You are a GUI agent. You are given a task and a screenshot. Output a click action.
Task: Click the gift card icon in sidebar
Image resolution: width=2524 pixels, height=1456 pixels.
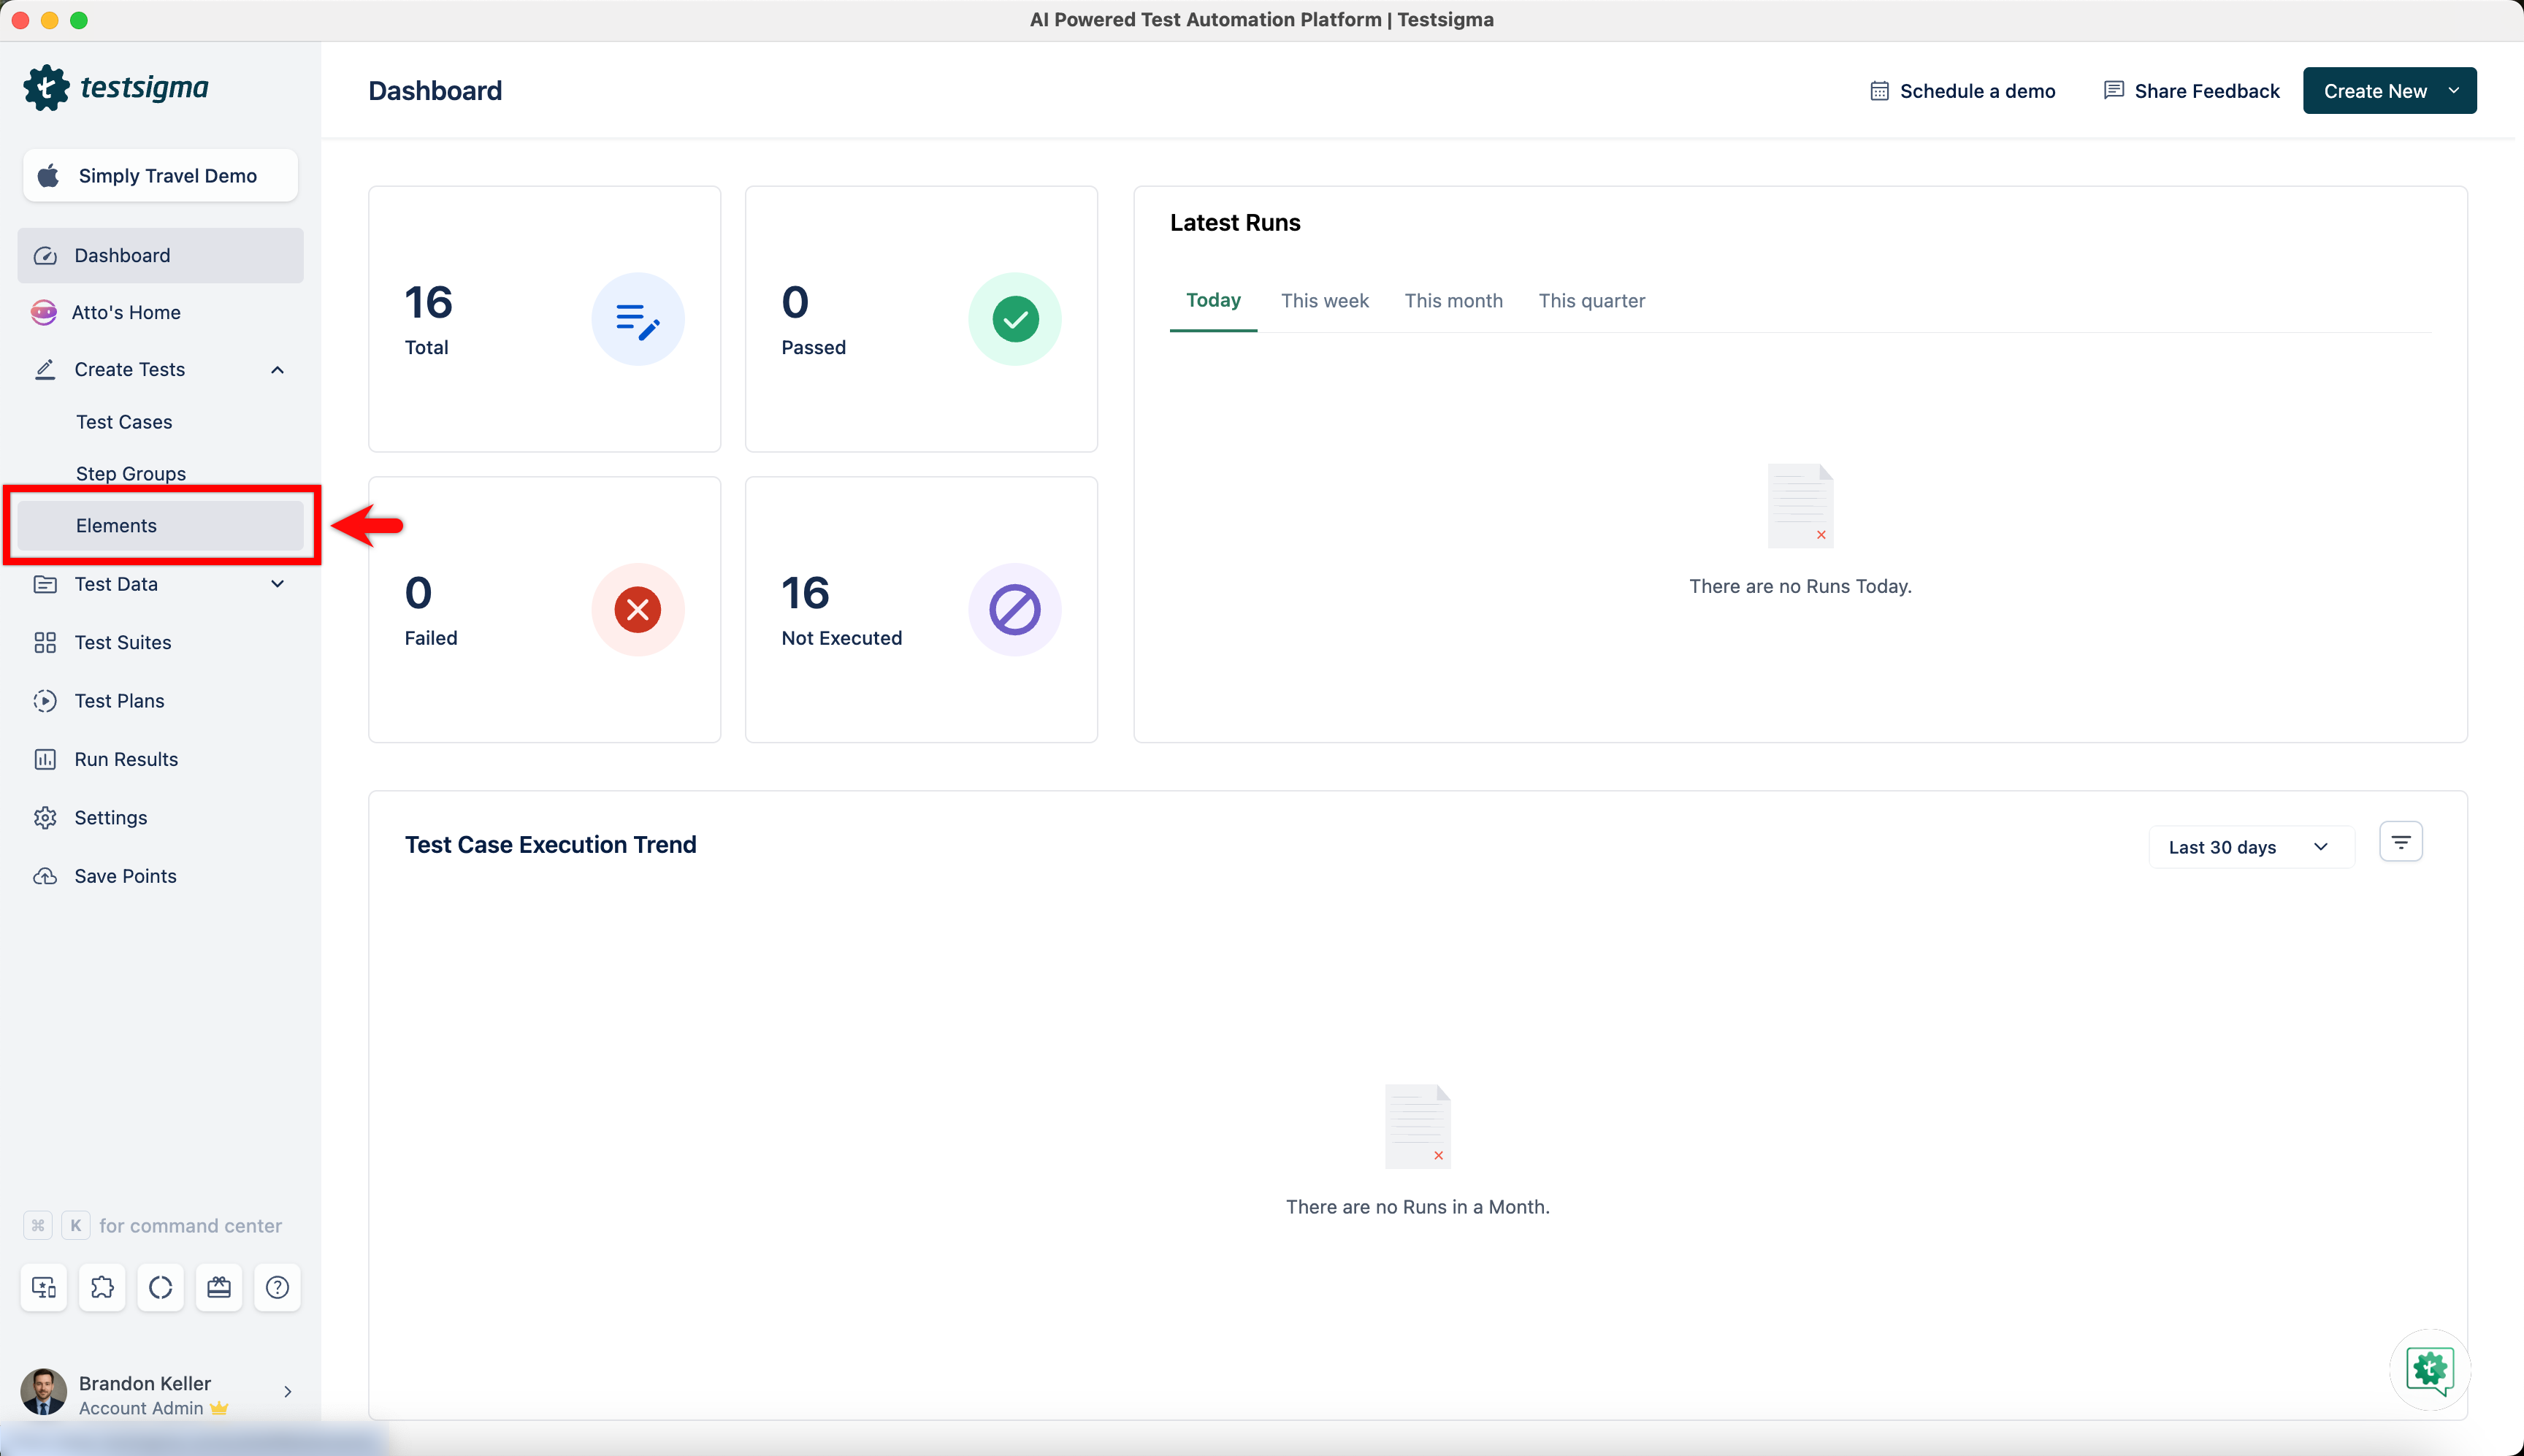219,1287
